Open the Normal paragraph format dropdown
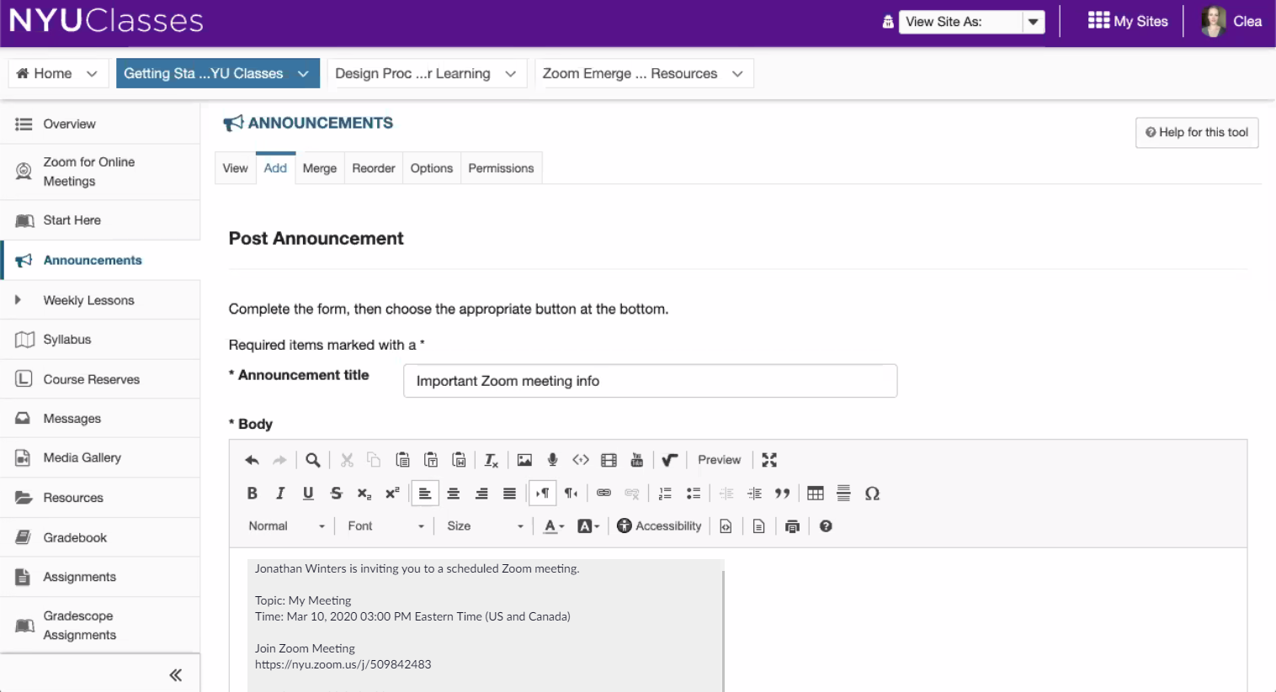This screenshot has height=692, width=1276. tap(286, 526)
